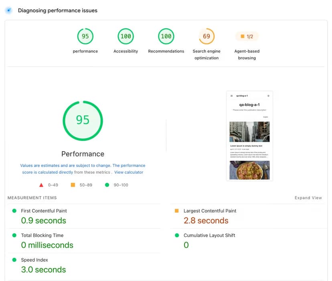Click the 0.9 seconds value
This screenshot has width=332, height=281.
pos(43,220)
